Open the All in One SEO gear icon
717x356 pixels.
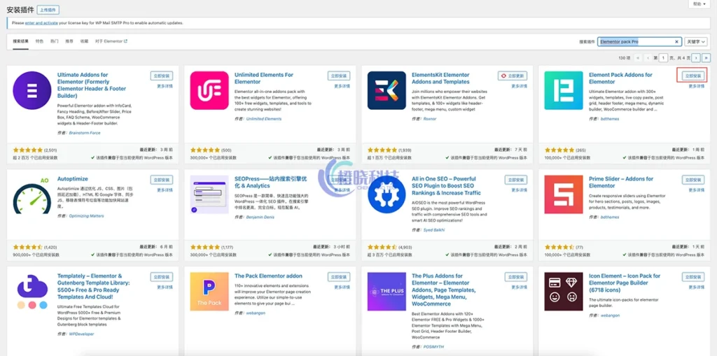(x=387, y=194)
